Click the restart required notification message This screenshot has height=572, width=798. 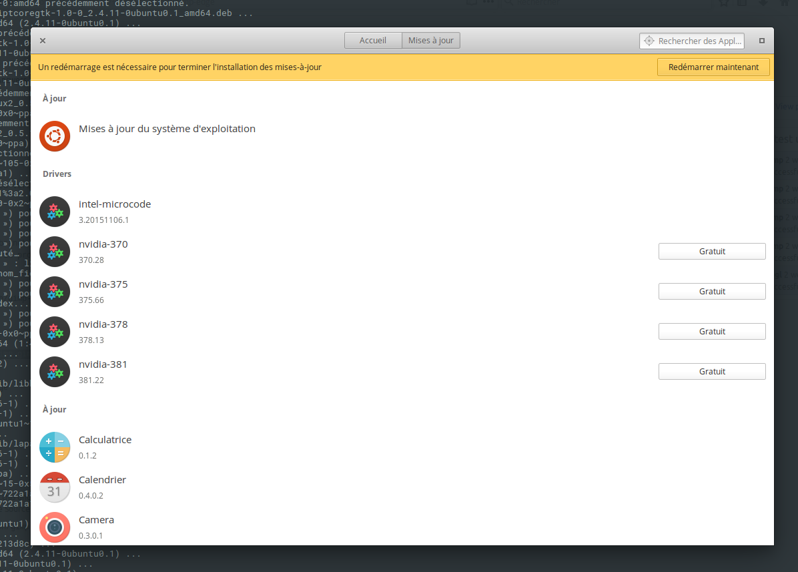pyautogui.click(x=179, y=67)
